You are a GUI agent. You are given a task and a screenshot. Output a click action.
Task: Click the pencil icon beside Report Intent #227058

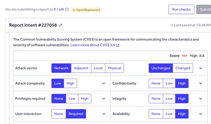click(x=61, y=25)
